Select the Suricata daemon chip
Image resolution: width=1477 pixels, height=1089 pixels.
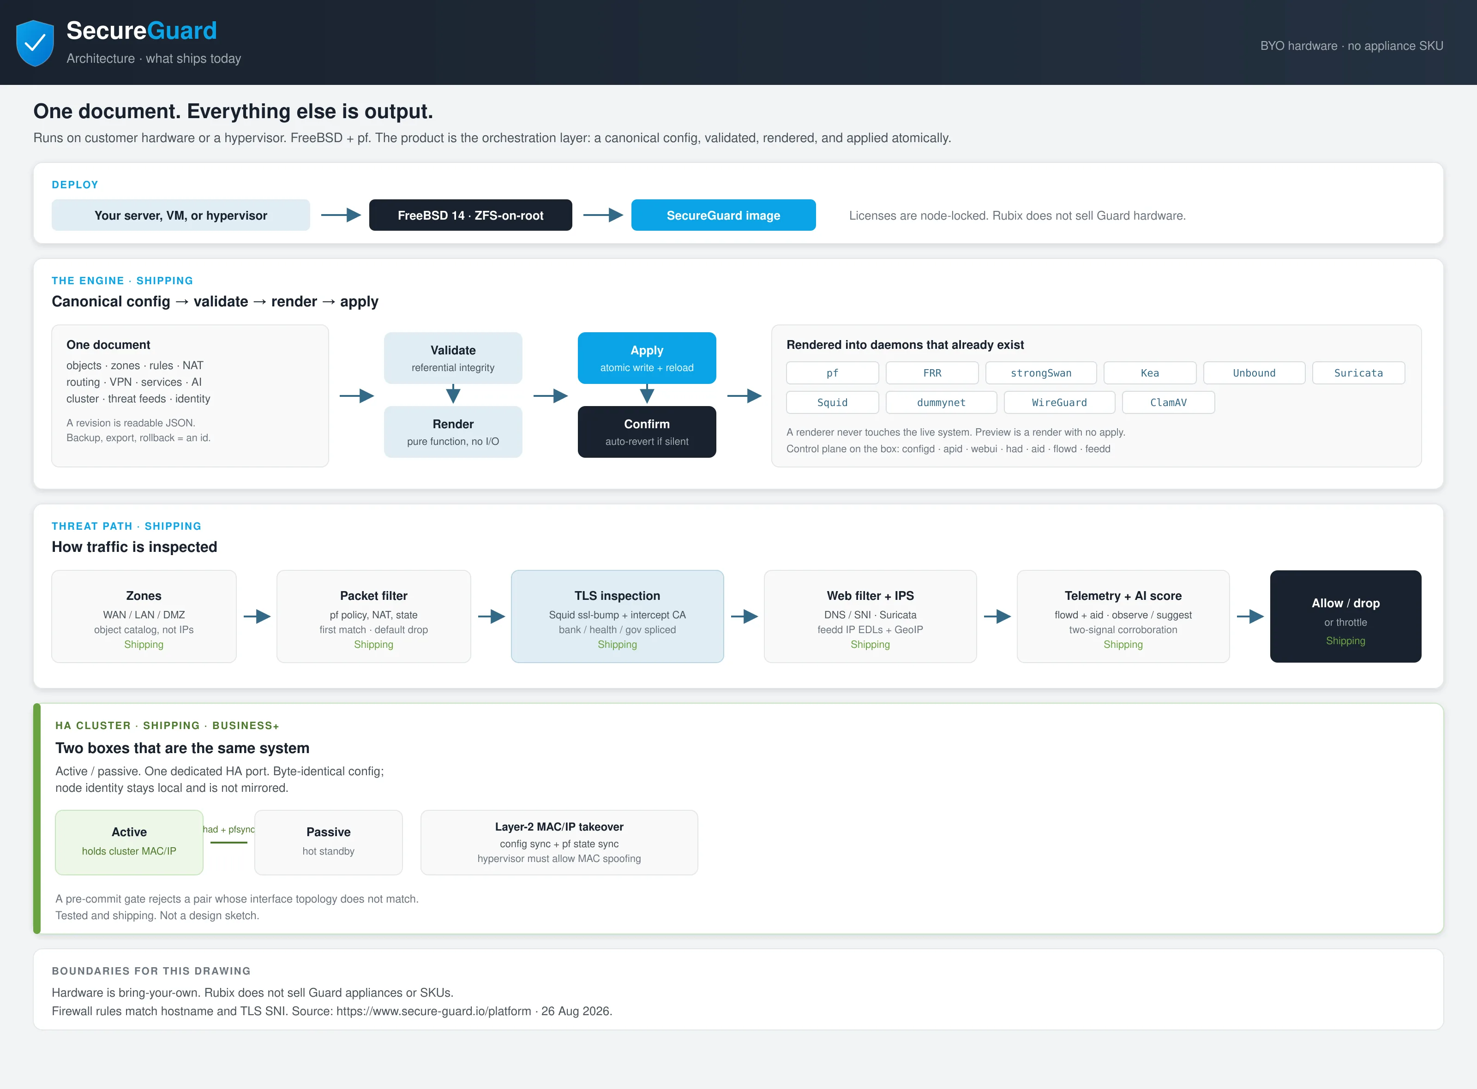1358,373
